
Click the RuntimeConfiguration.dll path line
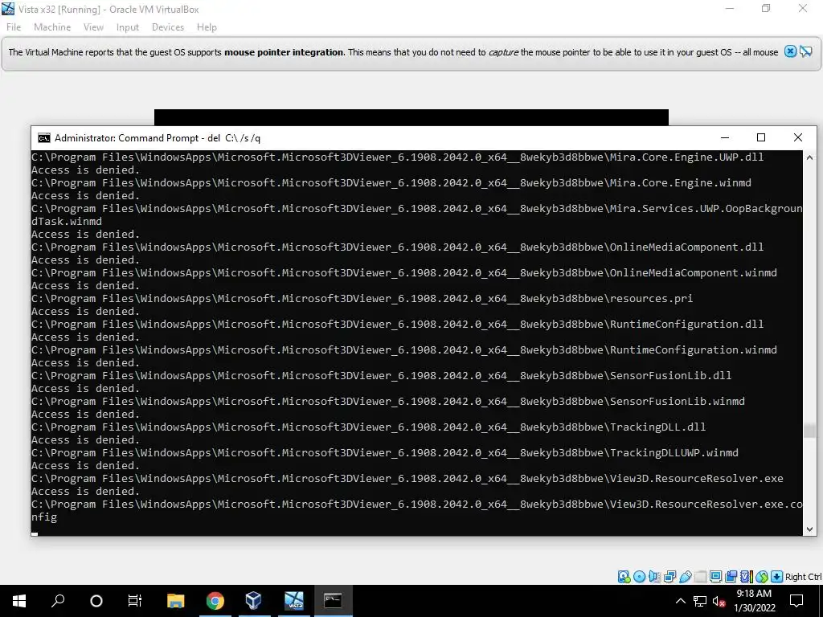click(397, 325)
